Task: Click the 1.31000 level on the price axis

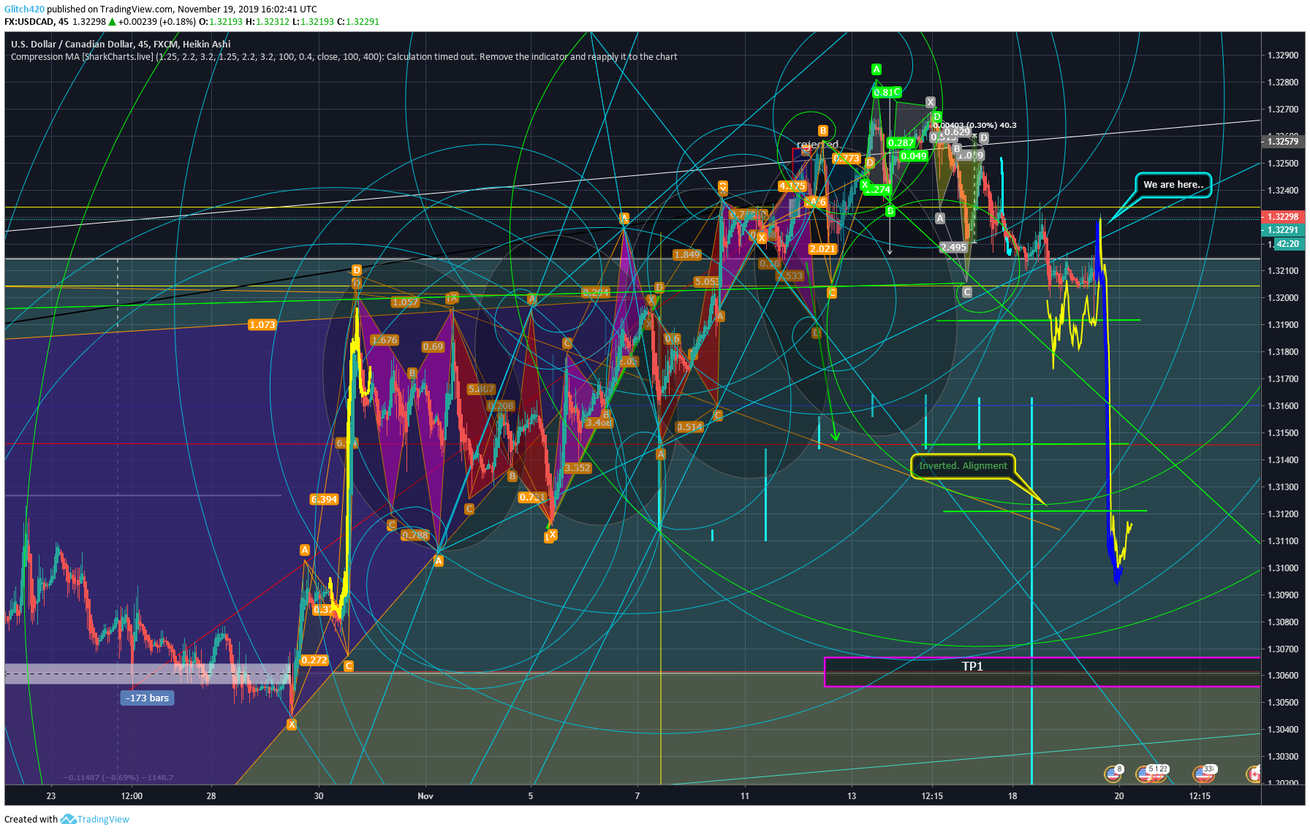Action: [1282, 568]
